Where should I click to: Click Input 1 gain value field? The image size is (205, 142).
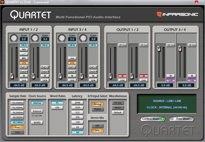tap(24, 39)
